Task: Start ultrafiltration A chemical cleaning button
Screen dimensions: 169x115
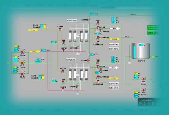Action: pos(114,45)
